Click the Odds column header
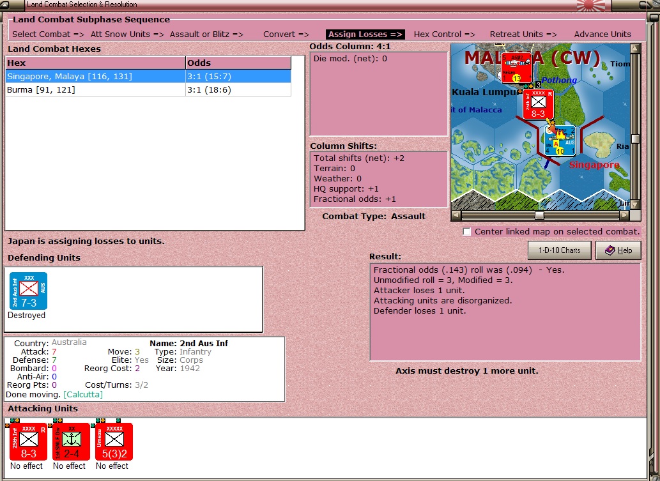 tap(238, 63)
